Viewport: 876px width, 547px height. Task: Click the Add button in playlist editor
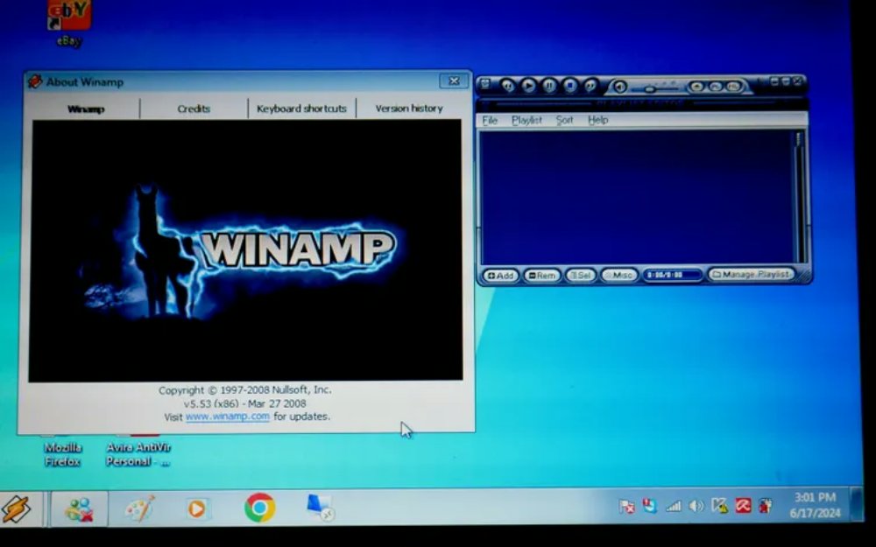pos(500,275)
